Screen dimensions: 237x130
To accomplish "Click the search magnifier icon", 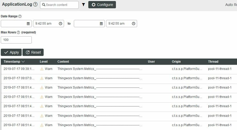I will (44, 5).
